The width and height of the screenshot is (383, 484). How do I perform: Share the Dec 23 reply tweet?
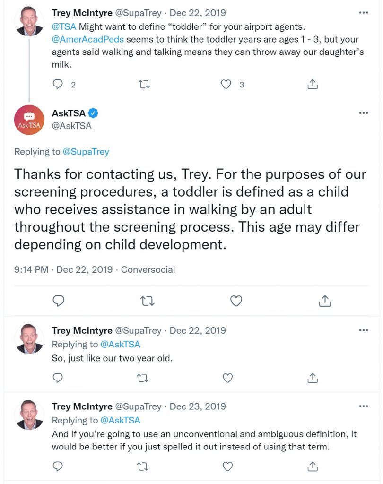coord(313,467)
